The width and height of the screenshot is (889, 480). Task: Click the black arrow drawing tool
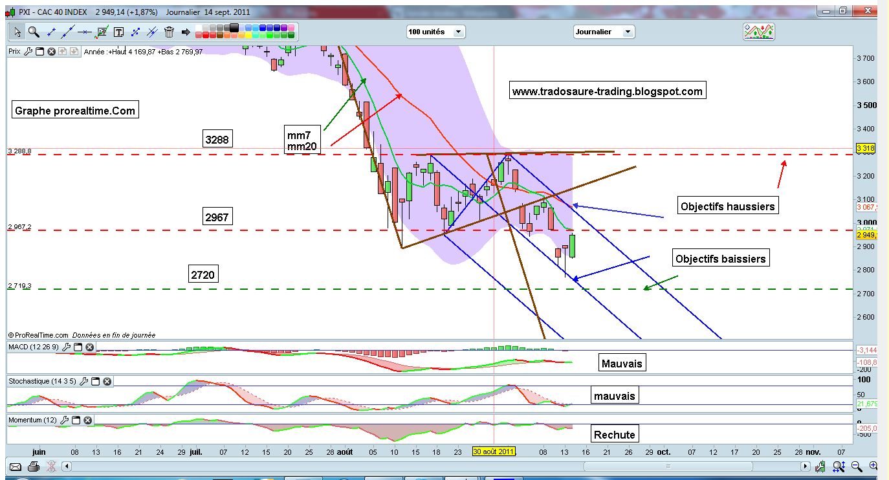coord(186,32)
